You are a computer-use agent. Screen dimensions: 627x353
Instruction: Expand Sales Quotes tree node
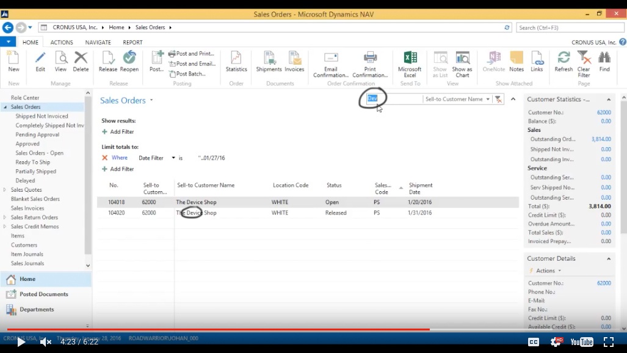tap(5, 190)
